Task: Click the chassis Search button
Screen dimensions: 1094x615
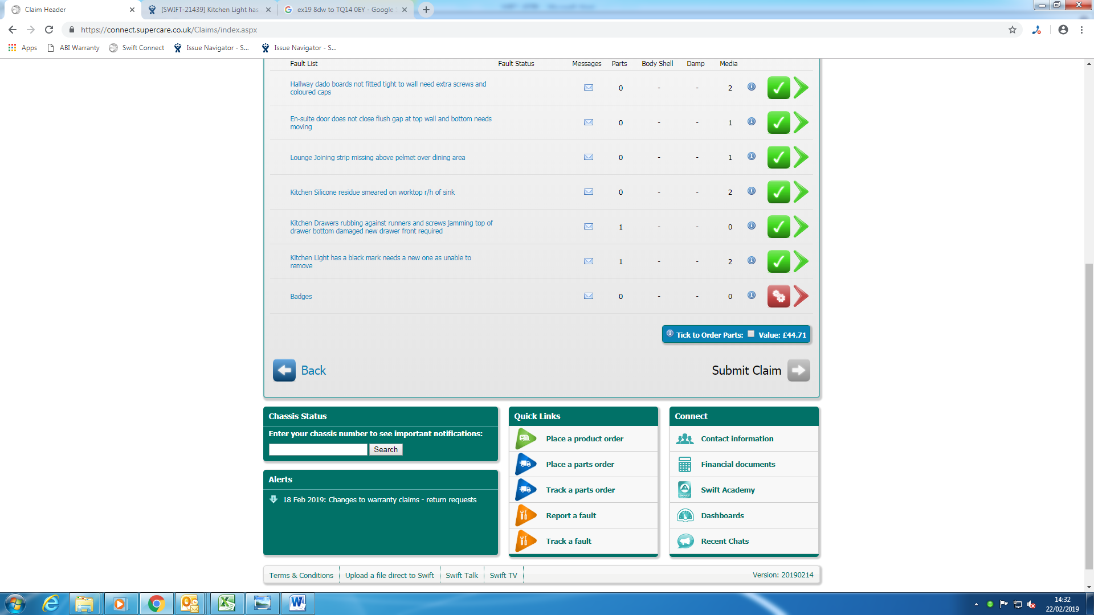Action: pos(386,450)
